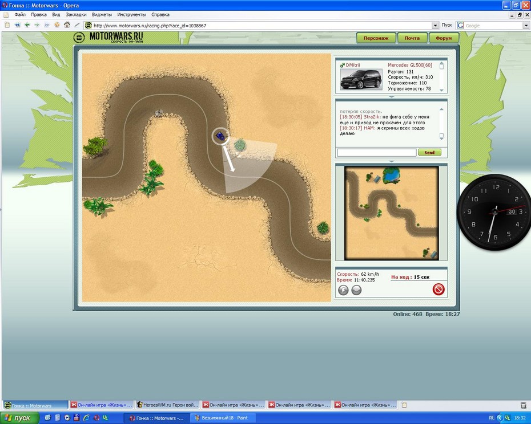
Task: Click the Пуск go label by address bar
Action: [446, 25]
